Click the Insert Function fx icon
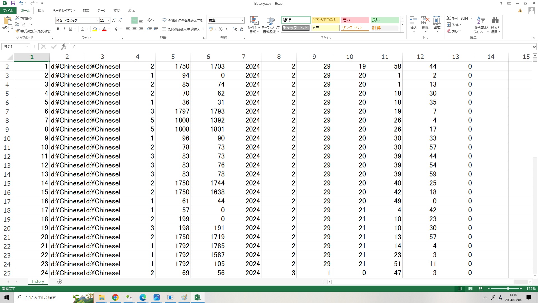Viewport: 538px width, 303px height. tap(64, 47)
